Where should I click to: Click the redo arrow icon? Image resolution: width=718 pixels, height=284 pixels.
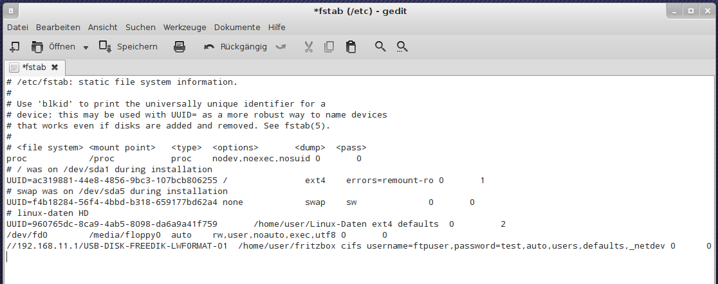click(x=280, y=47)
